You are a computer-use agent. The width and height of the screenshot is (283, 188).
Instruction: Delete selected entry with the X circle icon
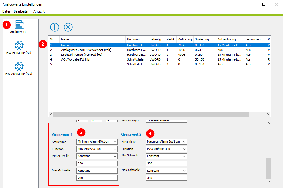tap(68, 27)
